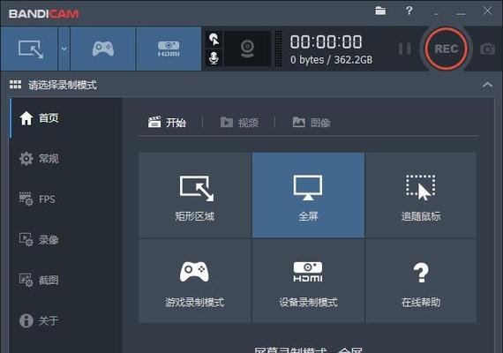The width and height of the screenshot is (503, 353).
Task: Switch to the 开始 tab
Action: tap(167, 123)
